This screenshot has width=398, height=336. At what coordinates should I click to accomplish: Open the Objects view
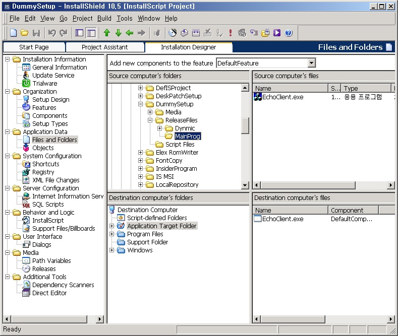[43, 148]
